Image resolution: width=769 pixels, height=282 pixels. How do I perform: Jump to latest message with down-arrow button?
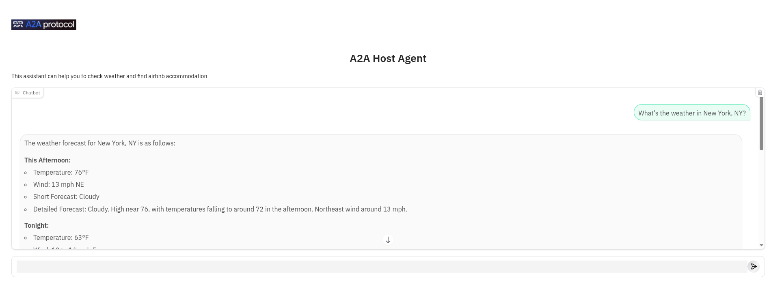[388, 240]
